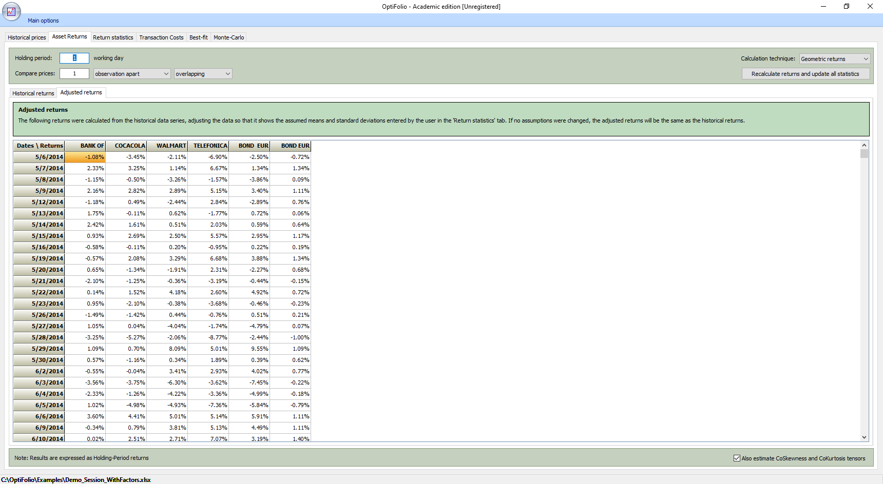Select the 6/9/2014 row header
Screen dimensions: 883x484
click(39, 428)
